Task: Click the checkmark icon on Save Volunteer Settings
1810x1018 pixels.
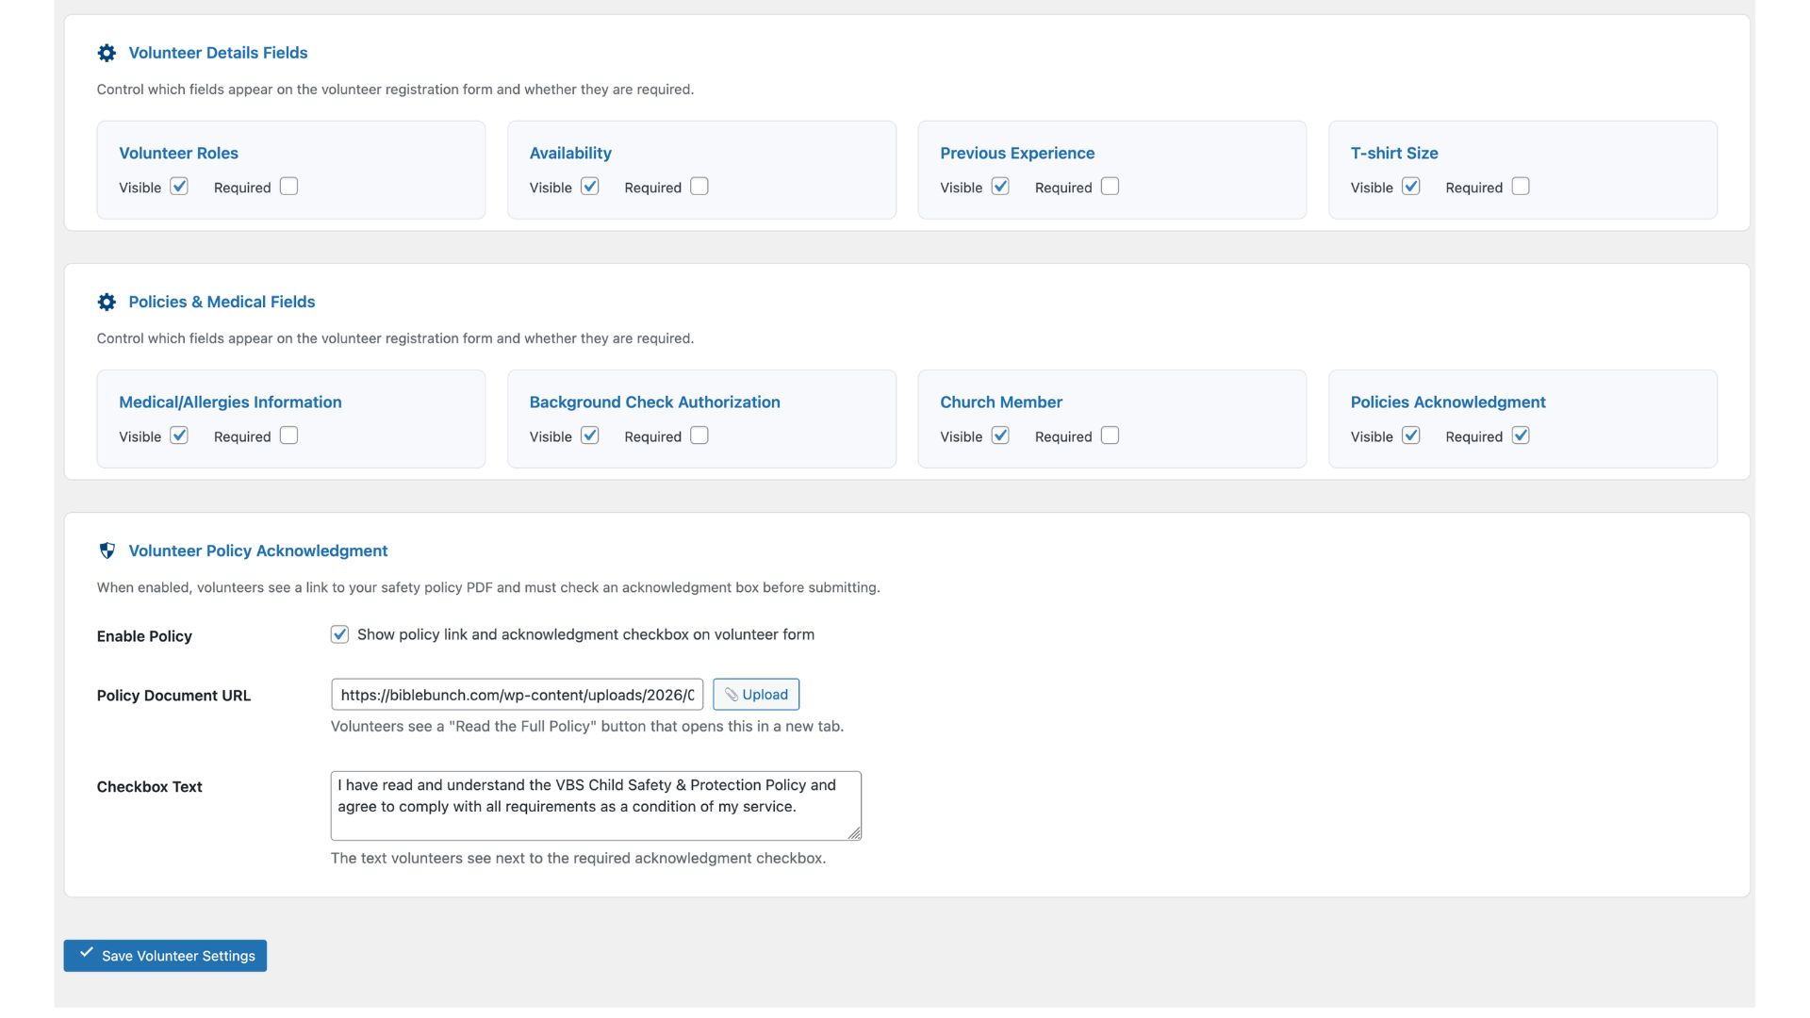Action: (x=86, y=953)
